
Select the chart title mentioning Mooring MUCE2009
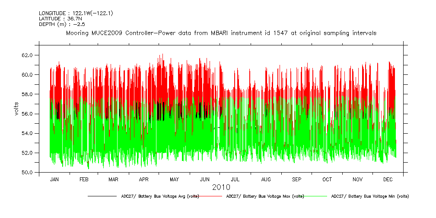coord(221,33)
